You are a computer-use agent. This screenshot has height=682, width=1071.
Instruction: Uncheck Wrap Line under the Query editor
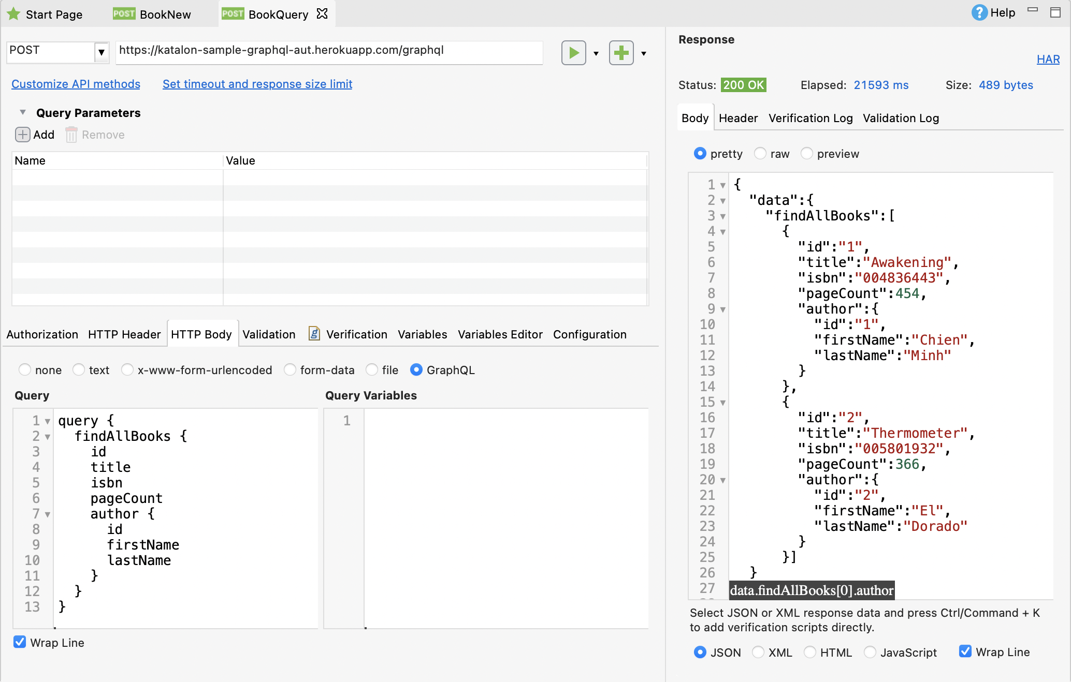(x=20, y=642)
